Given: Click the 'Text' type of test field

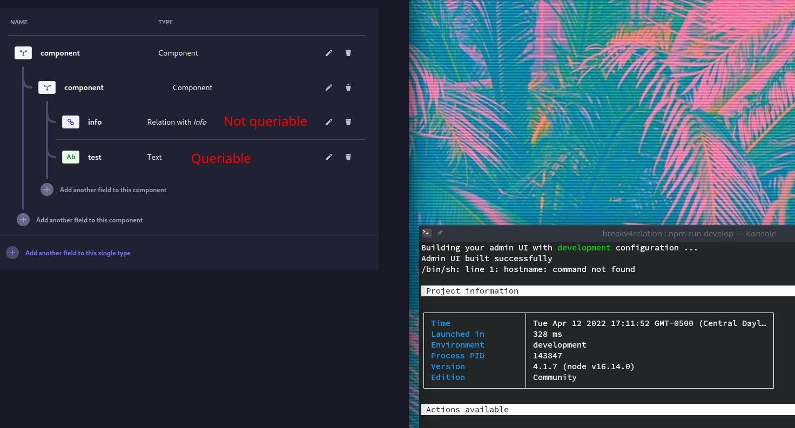Looking at the screenshot, I should tap(154, 157).
